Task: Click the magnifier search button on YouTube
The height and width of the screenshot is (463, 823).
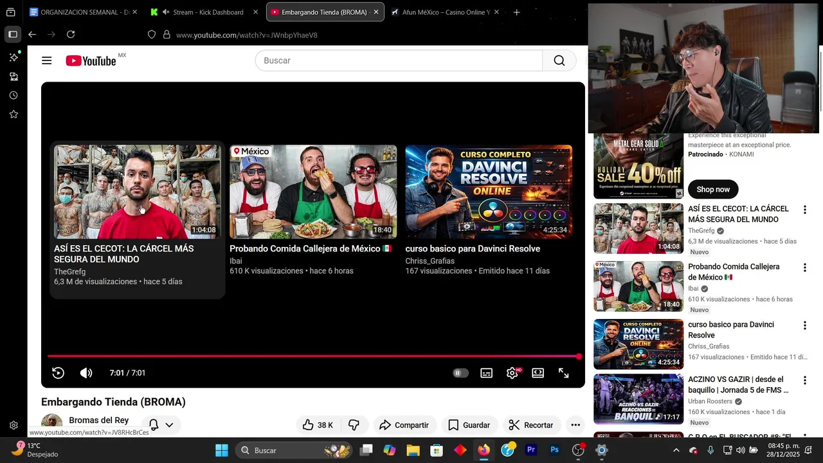Action: pyautogui.click(x=559, y=60)
